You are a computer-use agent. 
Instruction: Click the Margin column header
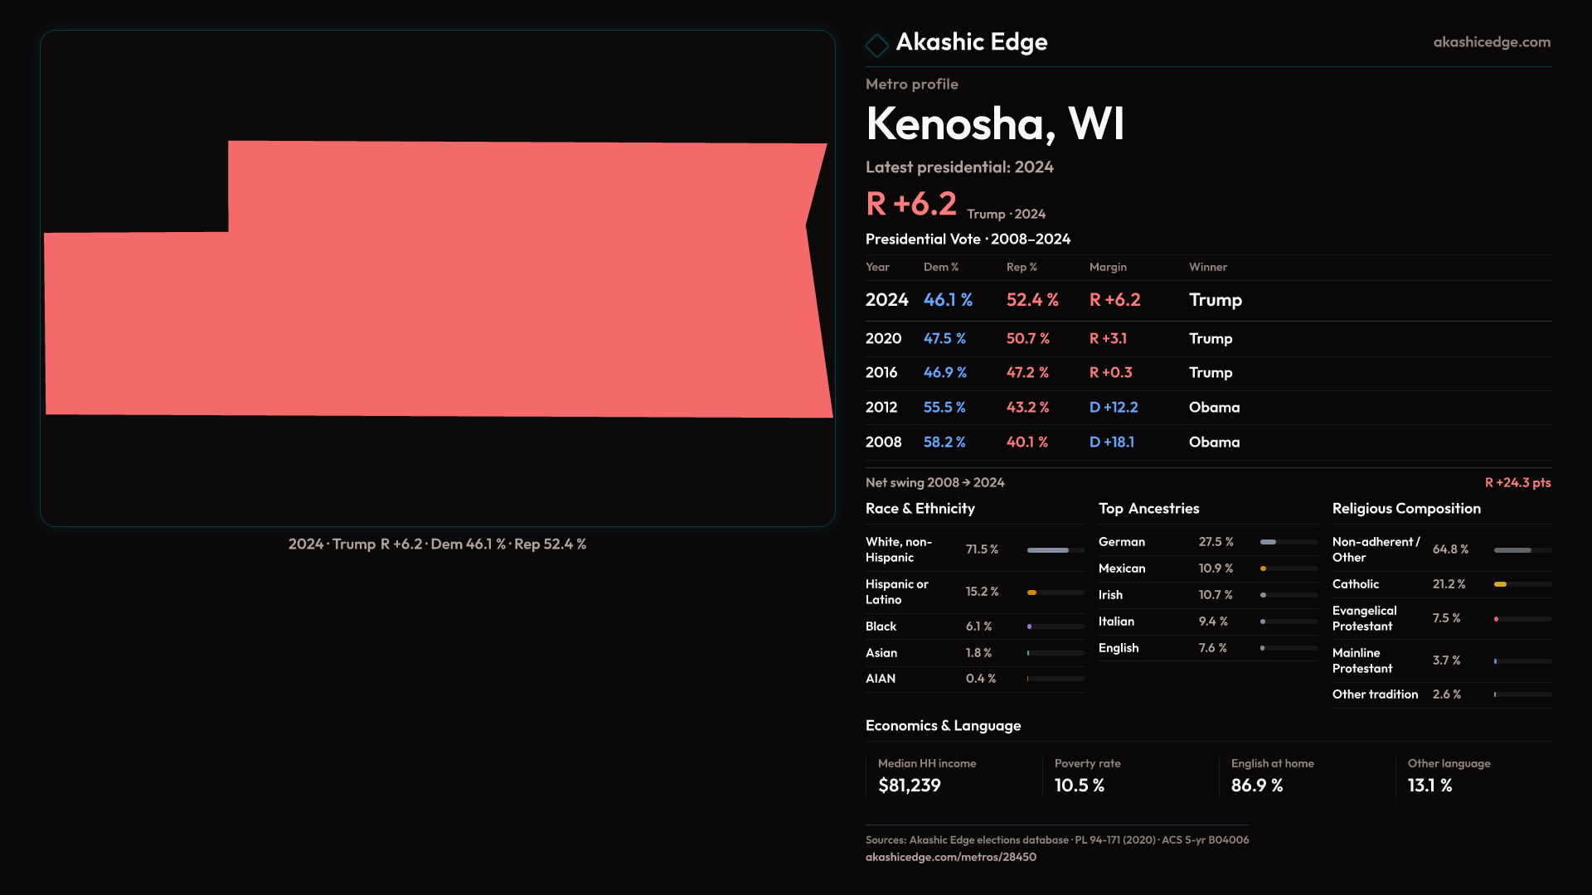tap(1108, 267)
